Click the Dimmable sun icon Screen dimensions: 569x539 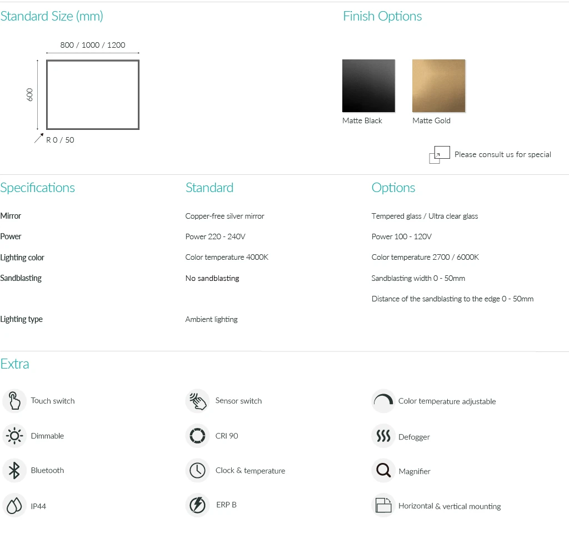coord(14,436)
